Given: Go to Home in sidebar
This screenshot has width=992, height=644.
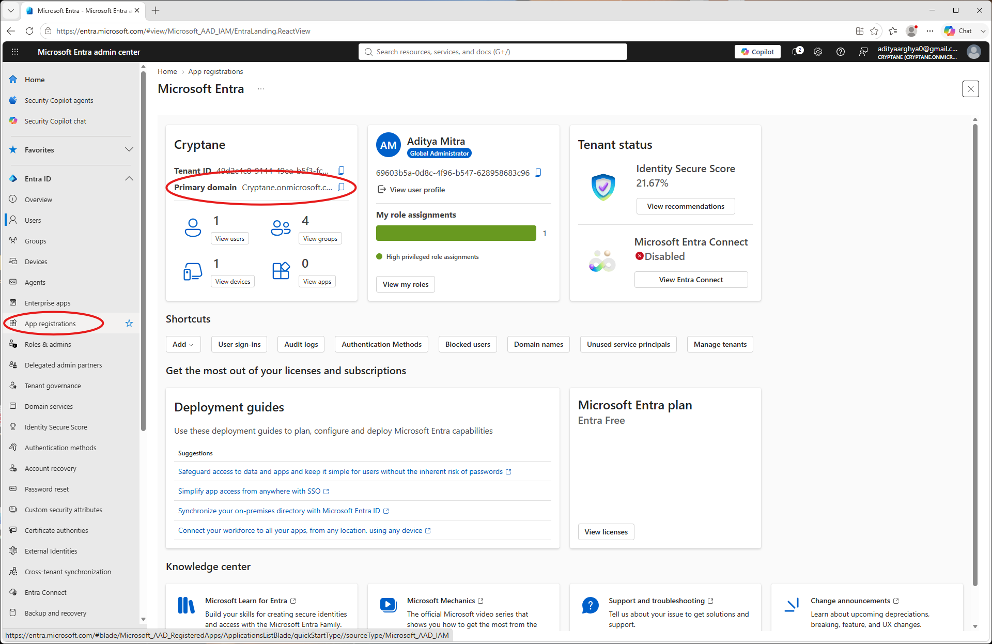Looking at the screenshot, I should click(x=35, y=80).
